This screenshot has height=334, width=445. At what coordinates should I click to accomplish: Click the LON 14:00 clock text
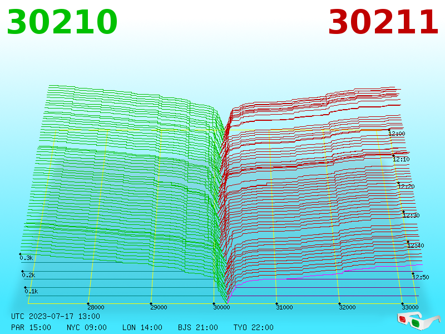click(142, 327)
